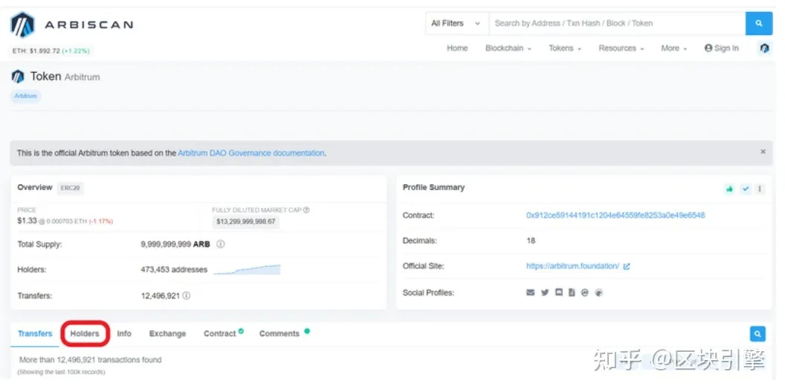Expand the More menu
The image size is (785, 392).
[673, 48]
